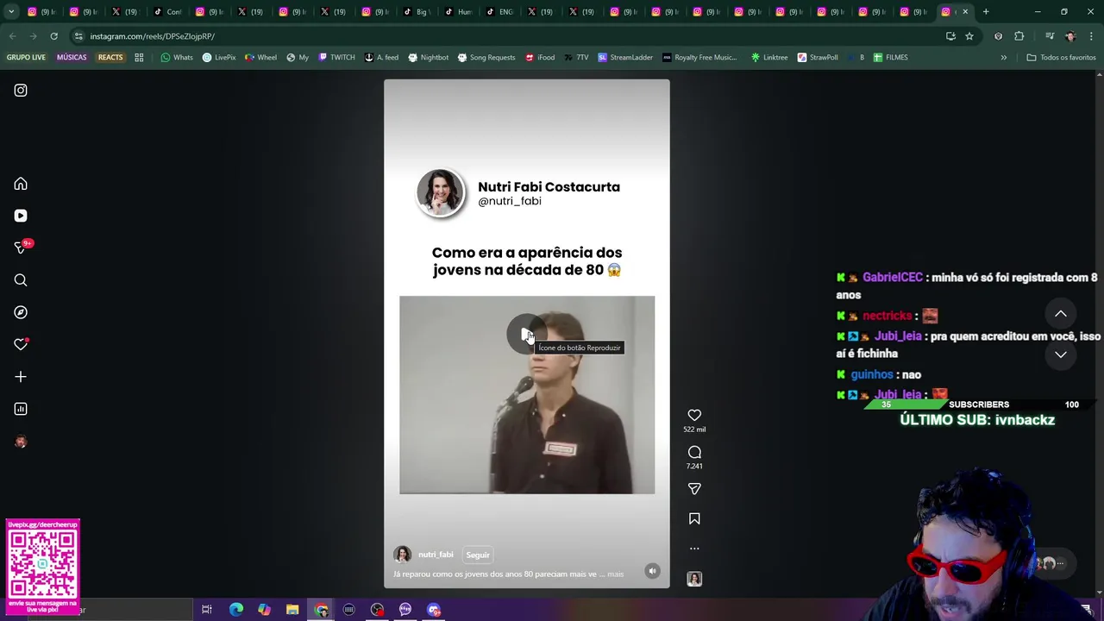The width and height of the screenshot is (1104, 621).
Task: Open the Linktree bookmark
Action: (769, 58)
